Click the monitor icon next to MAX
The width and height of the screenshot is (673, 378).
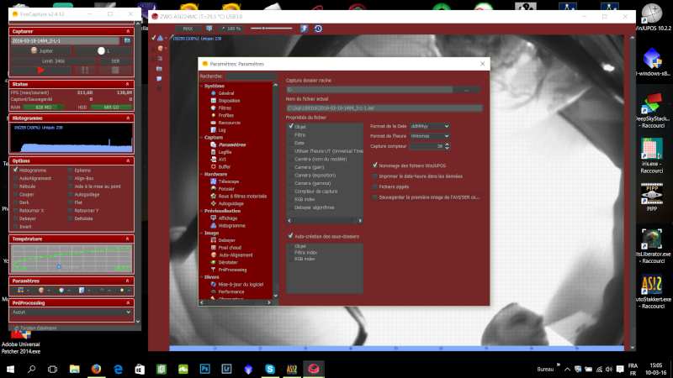209,29
